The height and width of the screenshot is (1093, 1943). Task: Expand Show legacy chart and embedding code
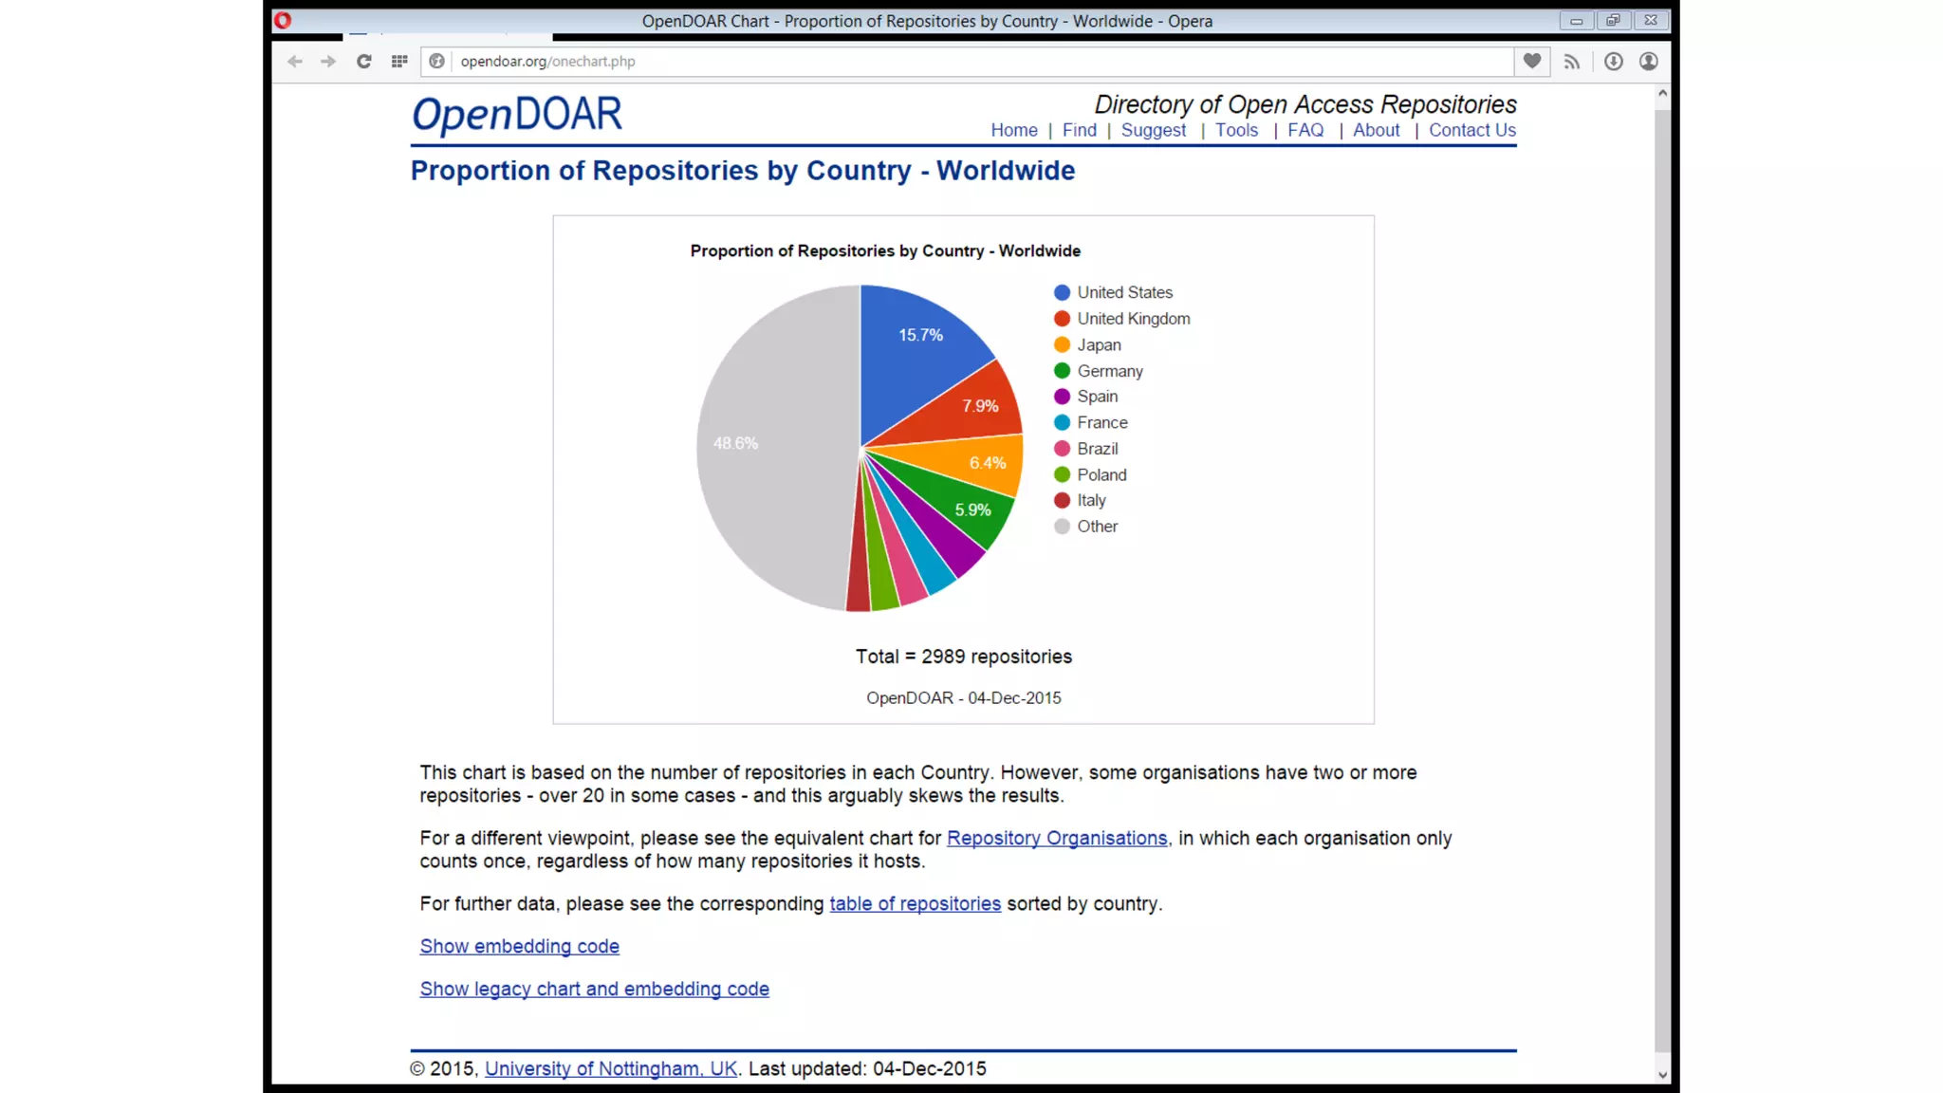pyautogui.click(x=594, y=989)
